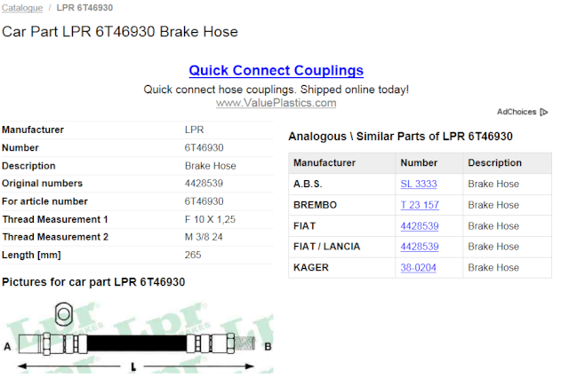This screenshot has height=386, width=569.
Task: Click the Description value Brake Hose in details table
Action: (210, 166)
